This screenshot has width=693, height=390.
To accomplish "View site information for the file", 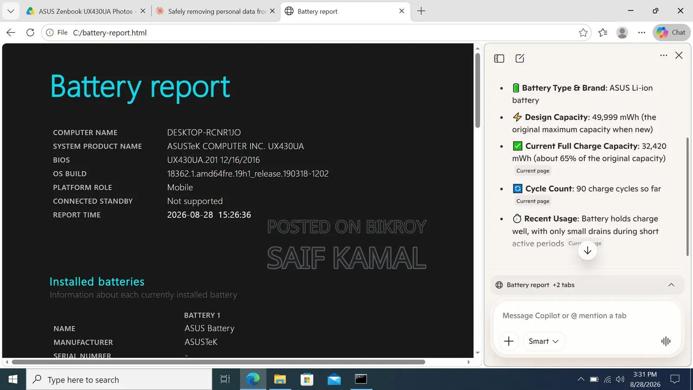I will tap(57, 32).
